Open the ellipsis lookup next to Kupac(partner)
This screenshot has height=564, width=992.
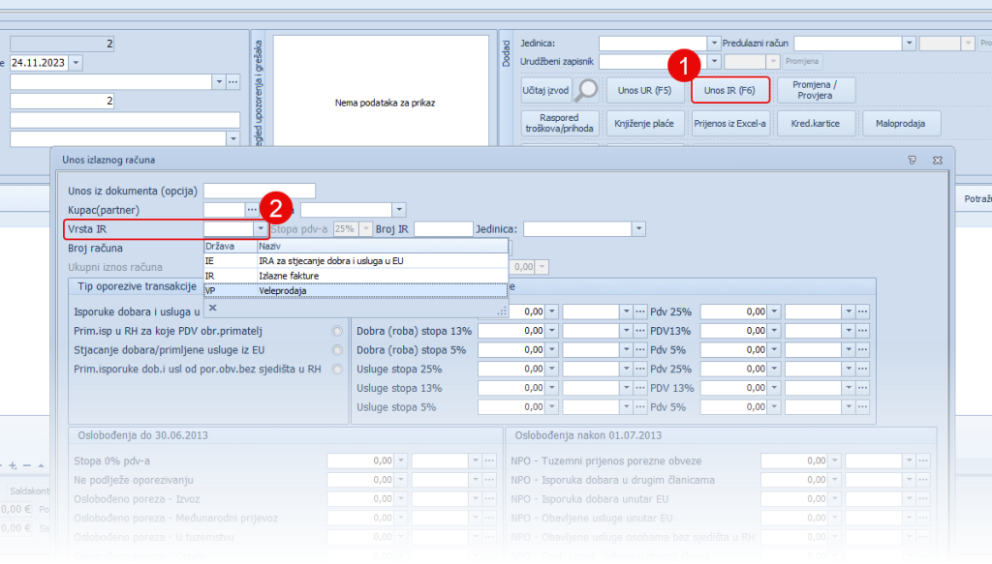click(x=252, y=209)
